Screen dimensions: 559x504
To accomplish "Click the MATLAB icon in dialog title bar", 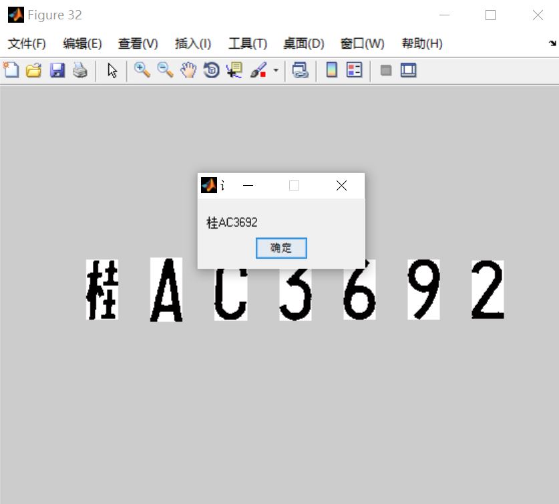I will click(209, 185).
